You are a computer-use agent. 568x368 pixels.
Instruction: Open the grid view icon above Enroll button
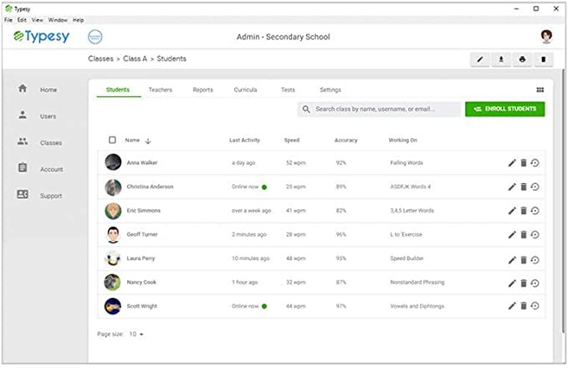(x=540, y=89)
